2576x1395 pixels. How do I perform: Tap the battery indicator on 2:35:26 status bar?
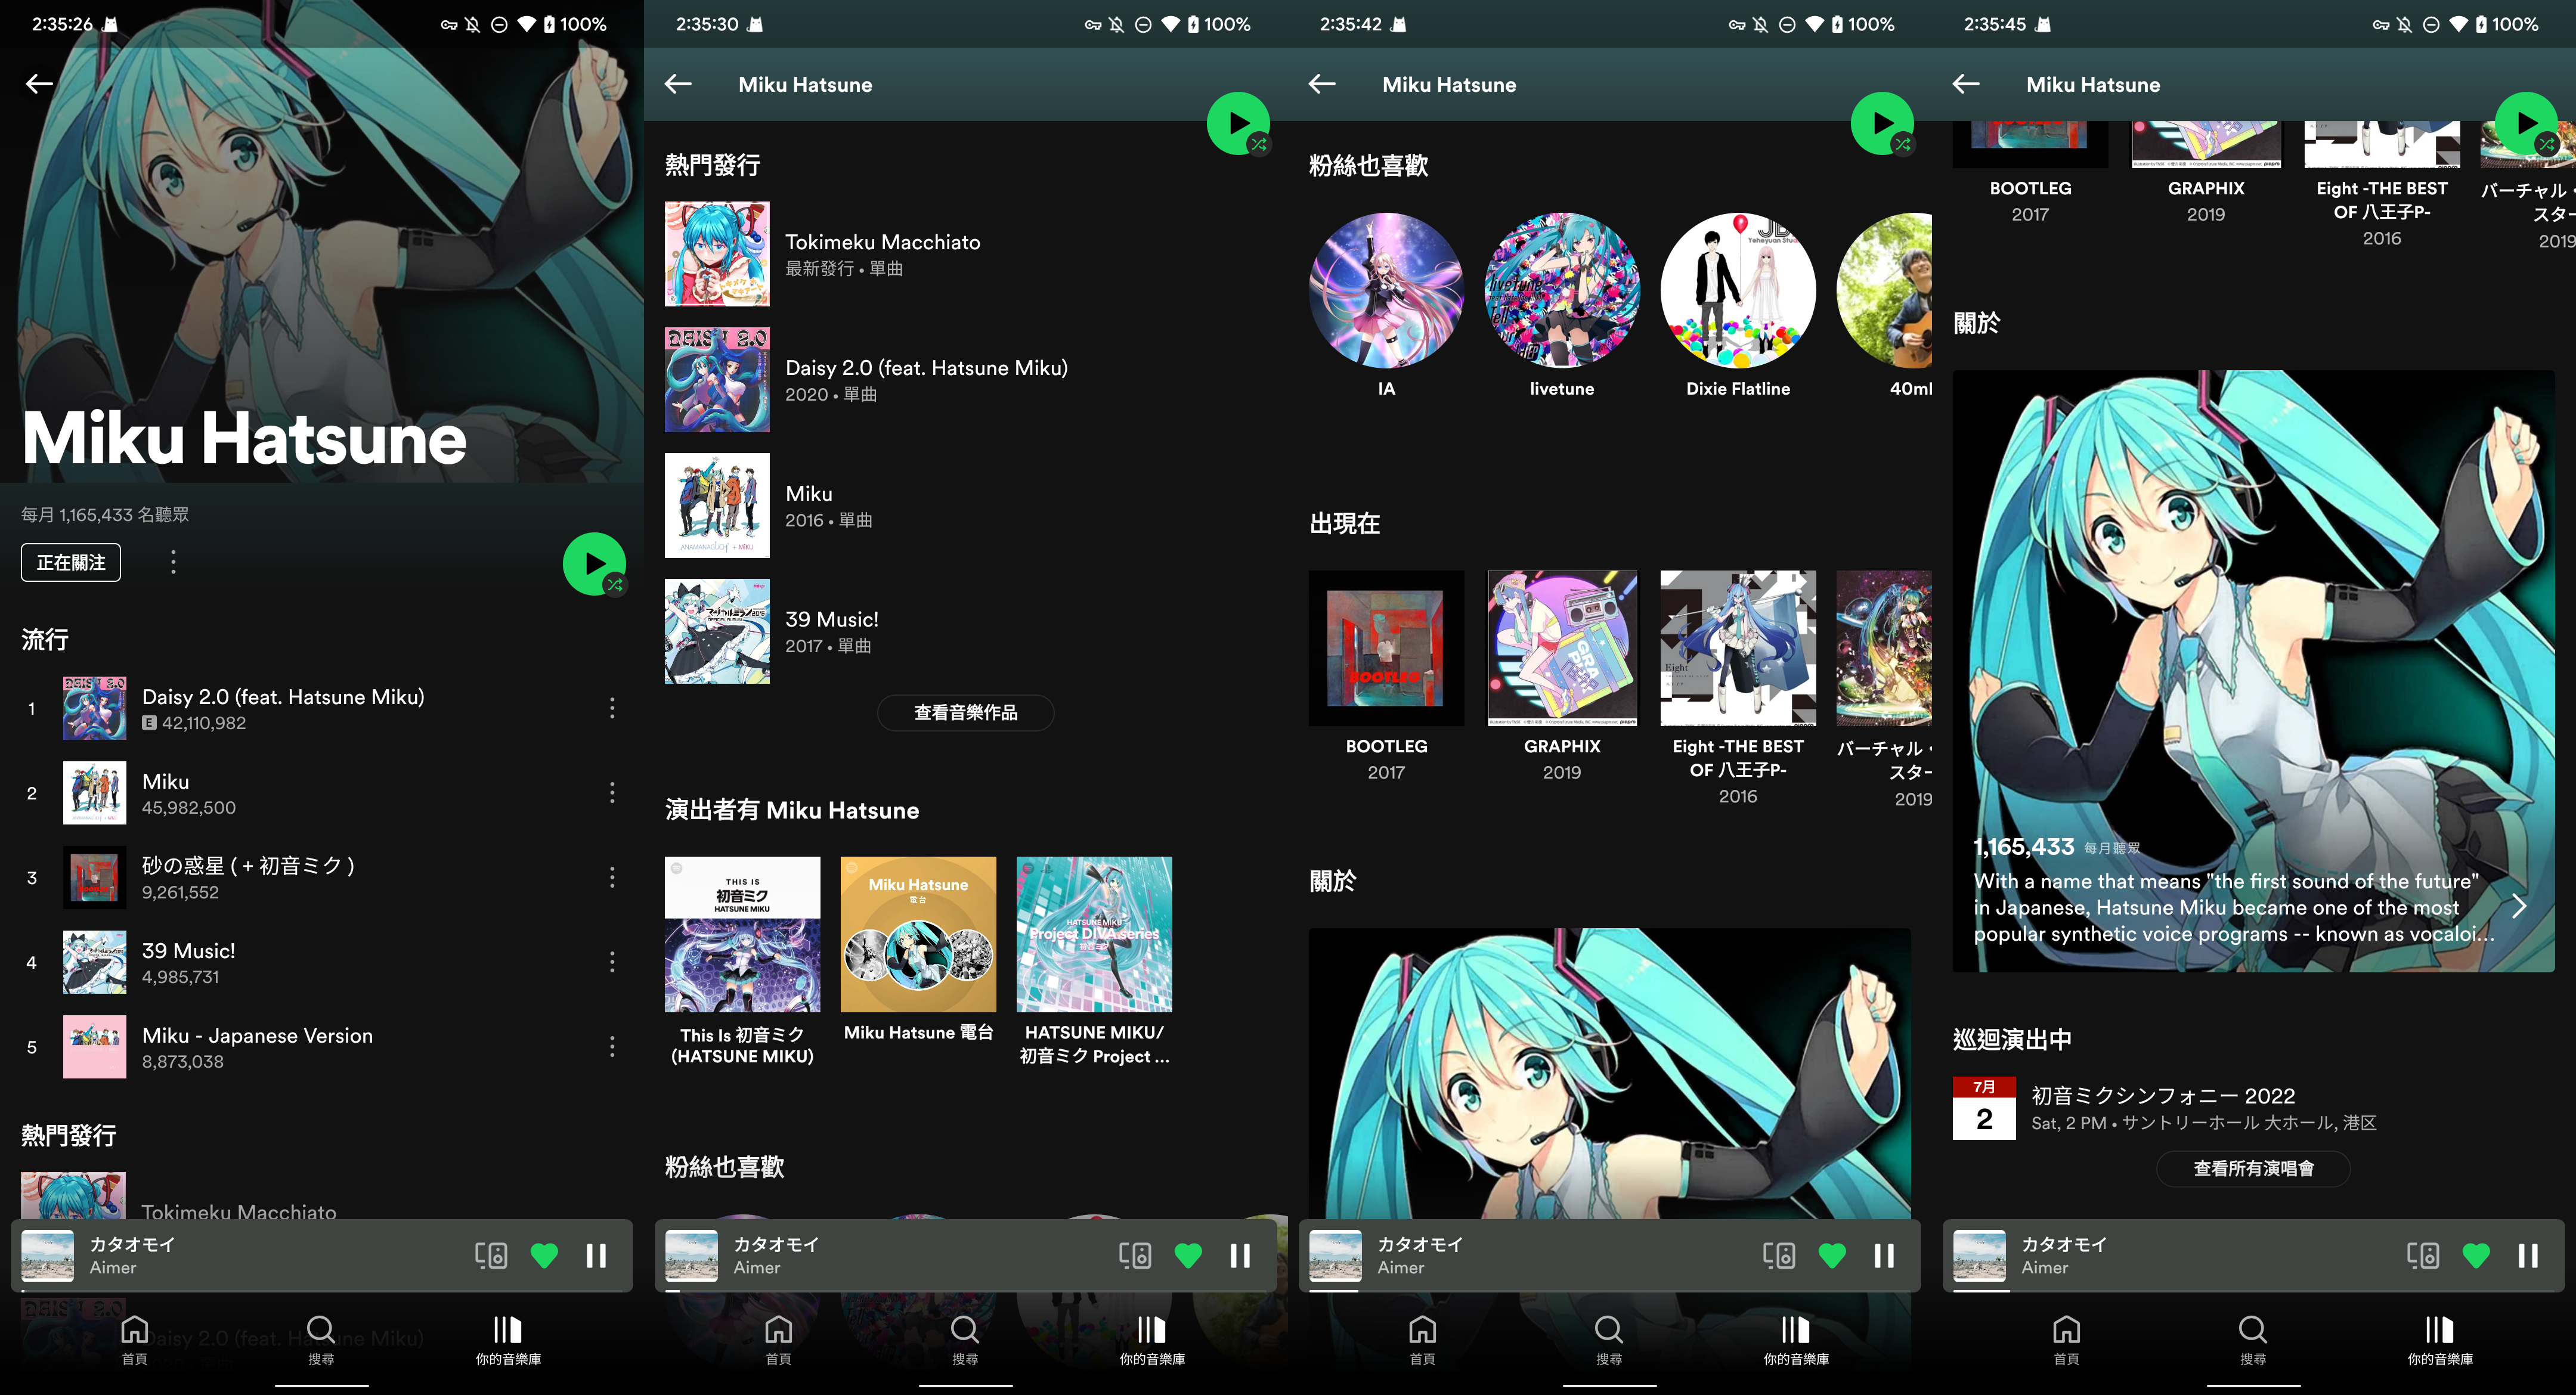(549, 24)
